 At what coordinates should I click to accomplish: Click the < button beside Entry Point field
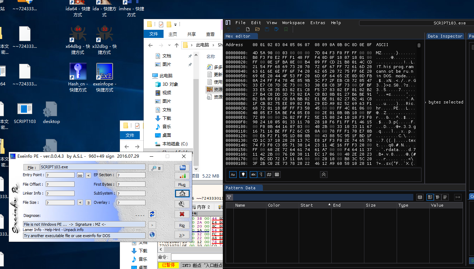click(x=88, y=175)
